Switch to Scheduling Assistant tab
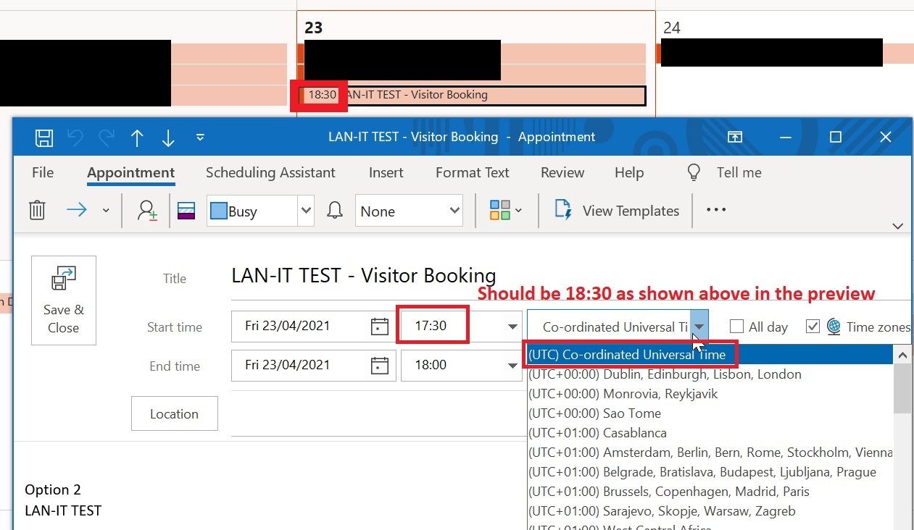Screen dimensions: 914x530 pyautogui.click(x=270, y=172)
